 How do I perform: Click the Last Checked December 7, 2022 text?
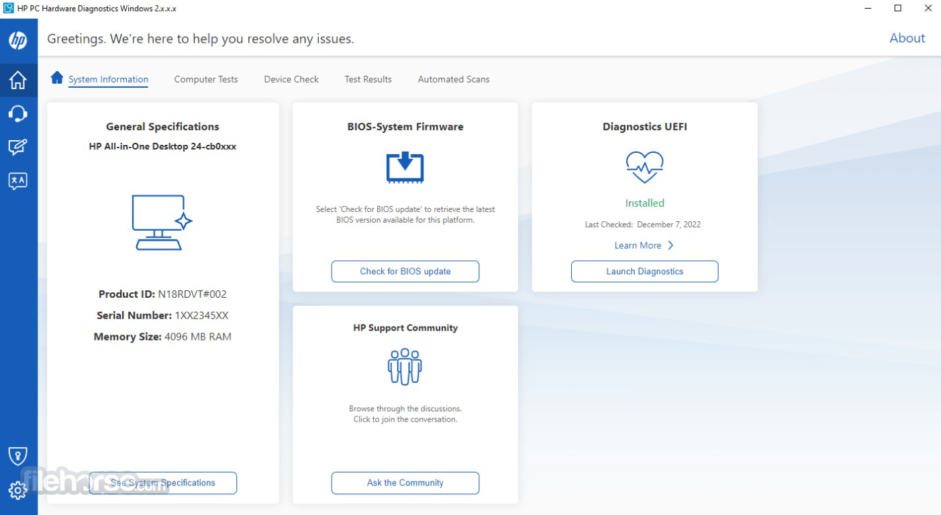(643, 225)
